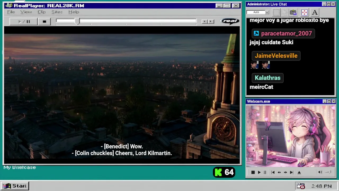Click the RealPlayer title bar icon

pos(9,6)
